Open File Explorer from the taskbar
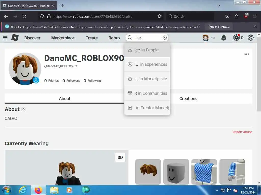 [54, 190]
